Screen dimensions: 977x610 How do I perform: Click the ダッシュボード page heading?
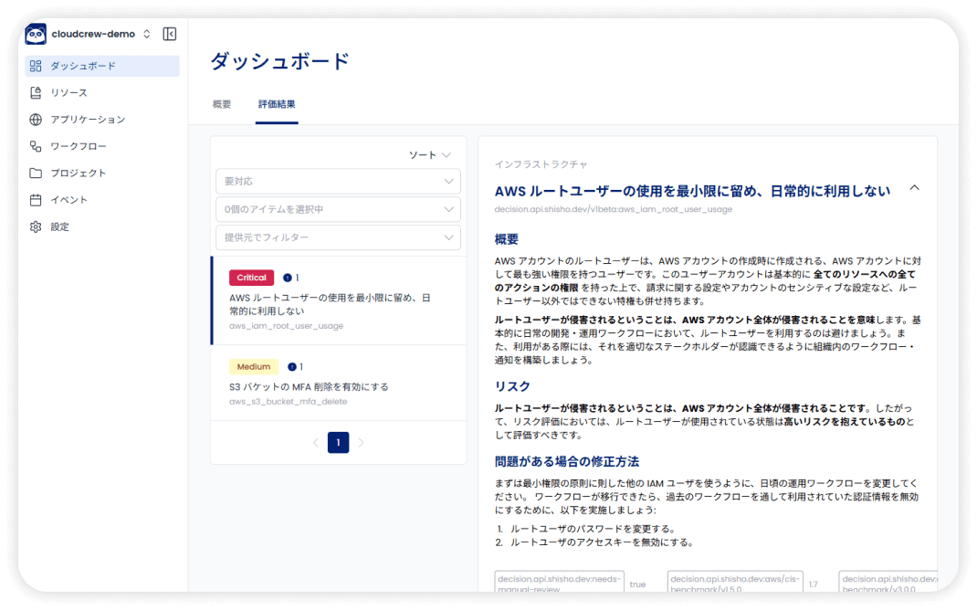tap(279, 61)
